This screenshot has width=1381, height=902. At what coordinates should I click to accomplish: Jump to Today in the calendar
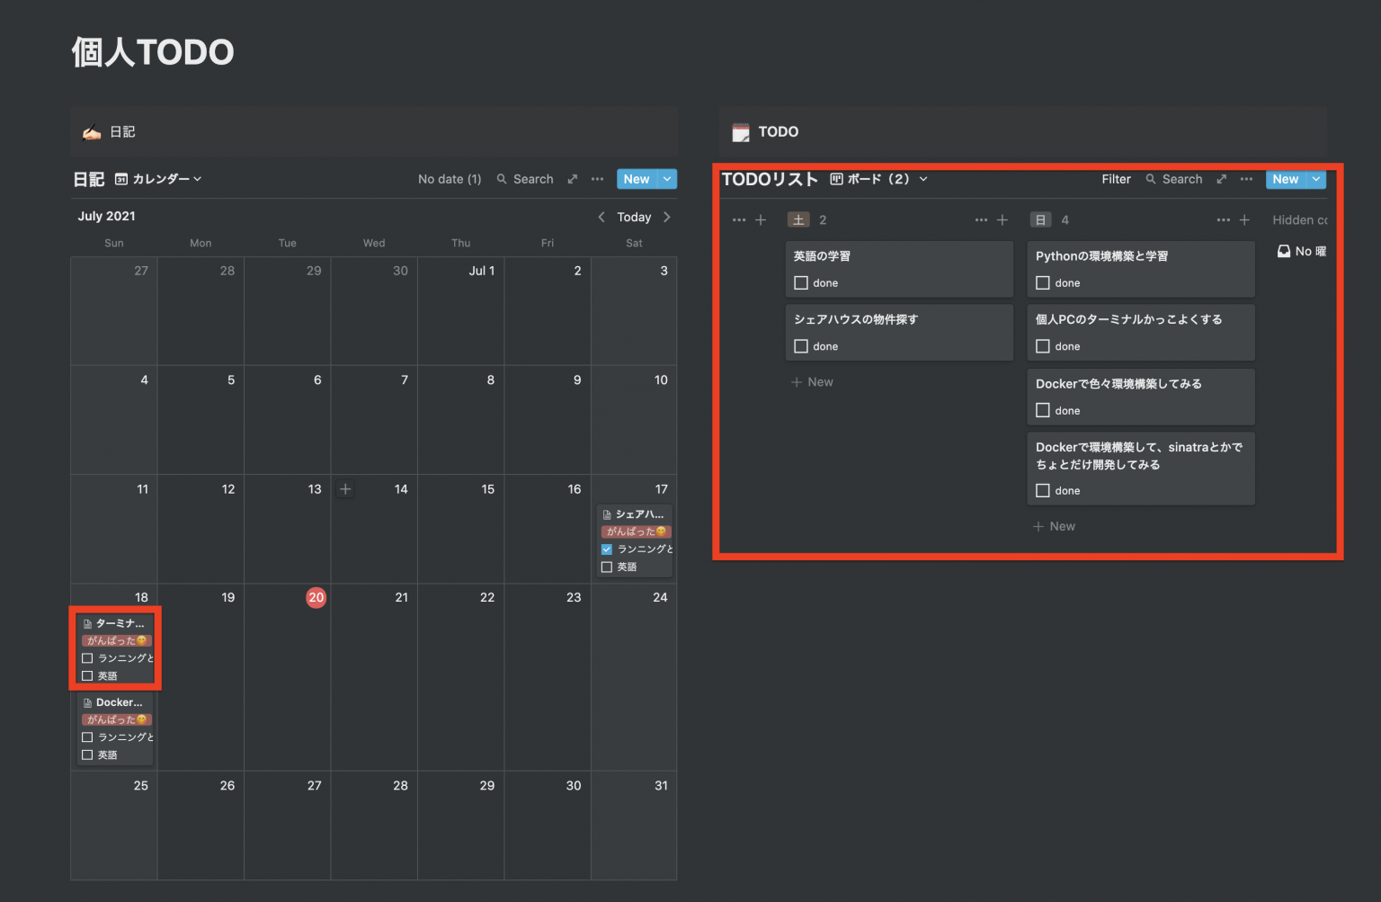(634, 217)
